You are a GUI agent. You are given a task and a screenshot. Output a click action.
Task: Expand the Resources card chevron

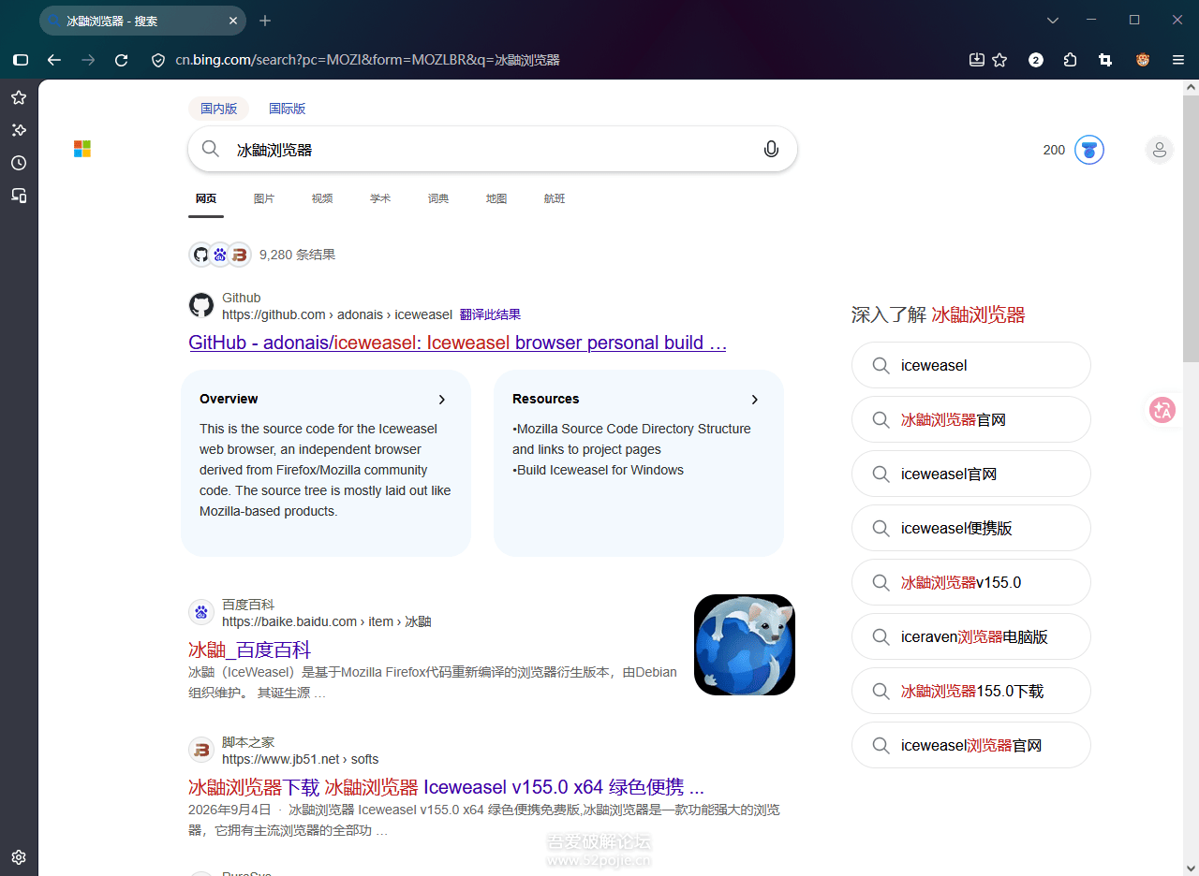(x=755, y=400)
